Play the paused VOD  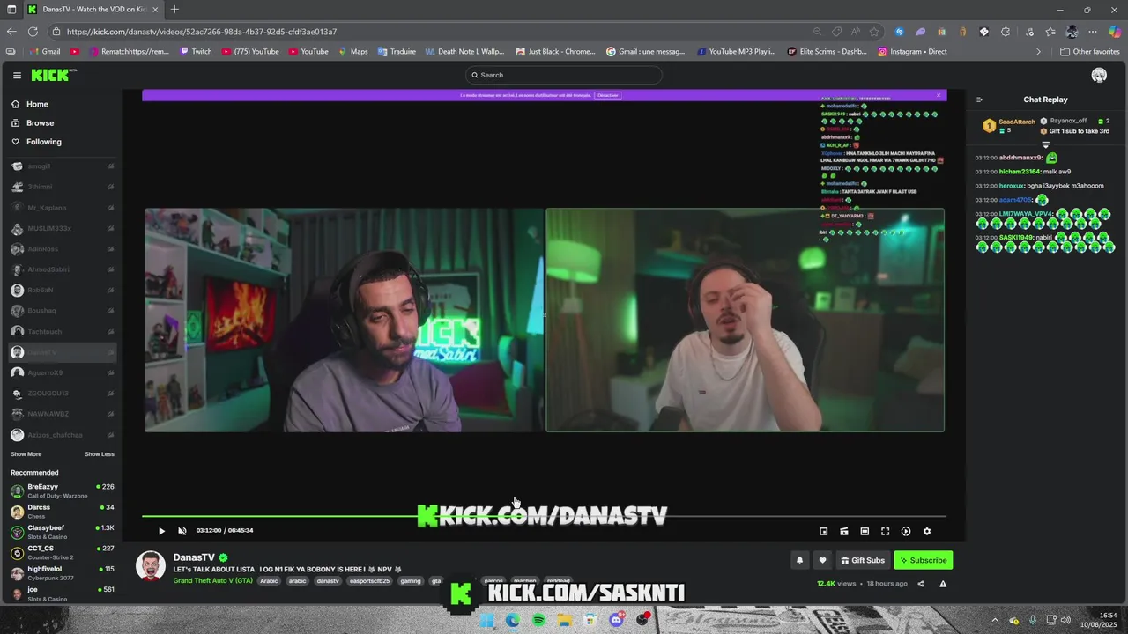[161, 531]
